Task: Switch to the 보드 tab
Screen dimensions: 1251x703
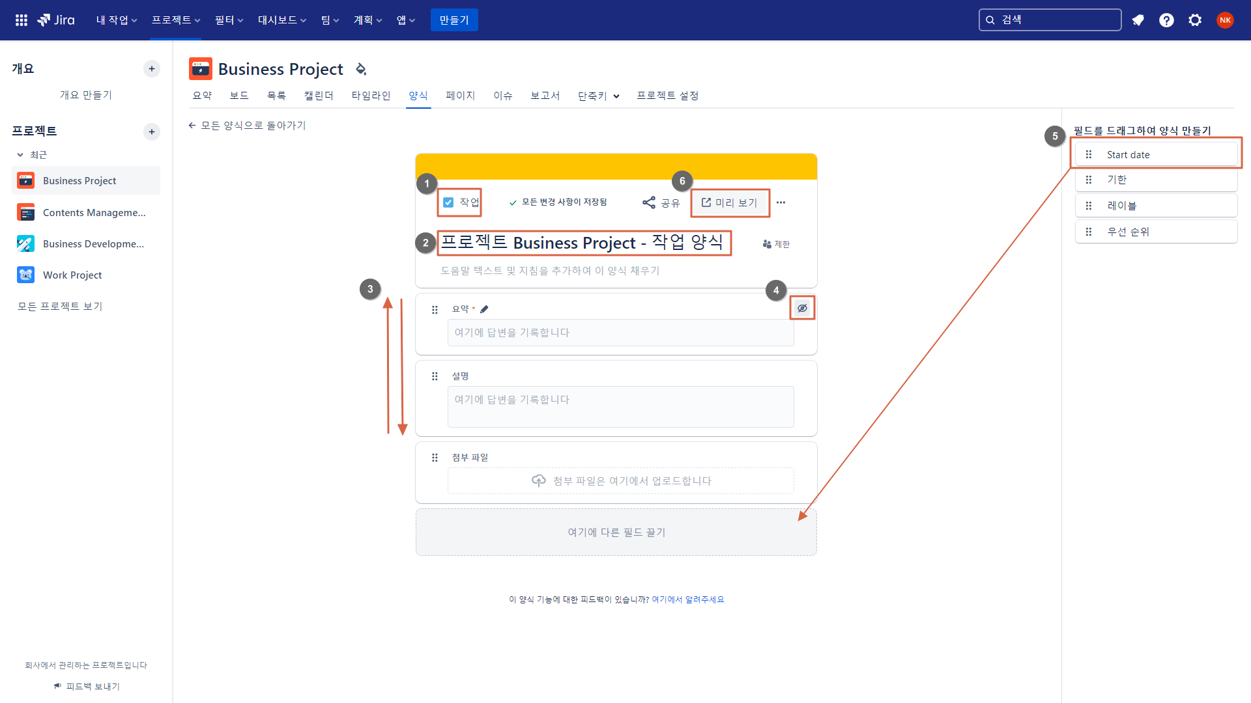Action: 239,96
